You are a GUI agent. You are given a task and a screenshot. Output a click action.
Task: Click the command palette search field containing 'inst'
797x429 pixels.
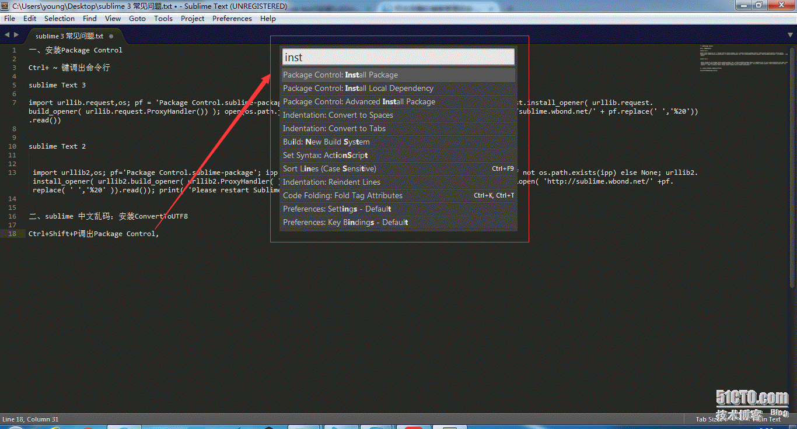pos(398,57)
